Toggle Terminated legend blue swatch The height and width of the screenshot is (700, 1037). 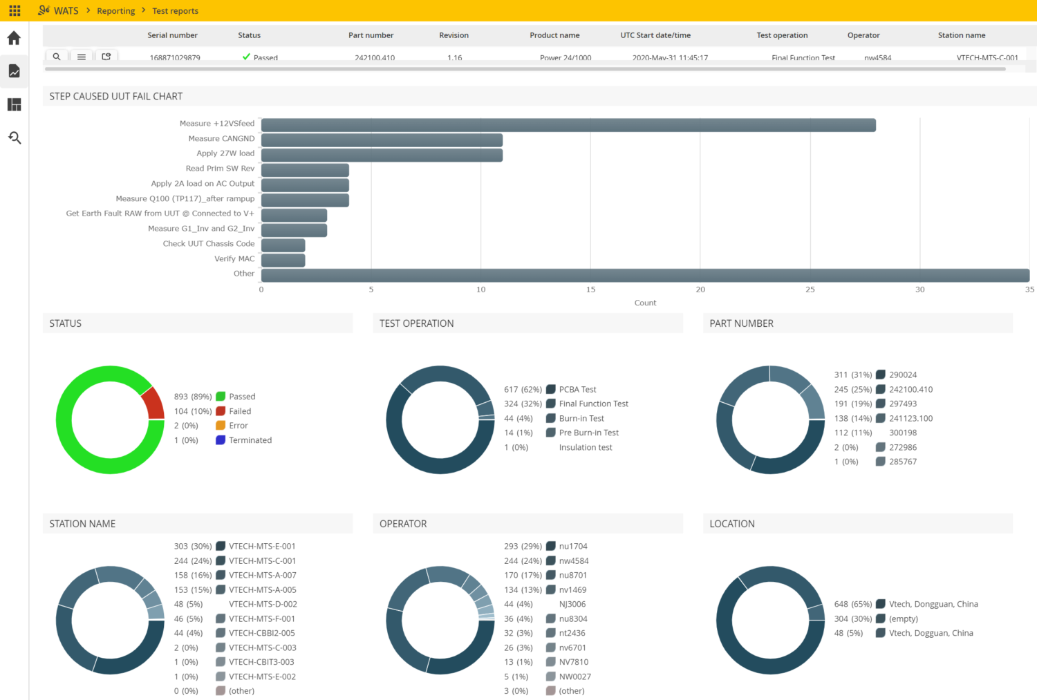point(221,440)
